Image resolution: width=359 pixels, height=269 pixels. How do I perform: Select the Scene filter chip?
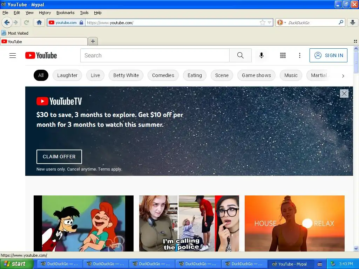pyautogui.click(x=222, y=75)
